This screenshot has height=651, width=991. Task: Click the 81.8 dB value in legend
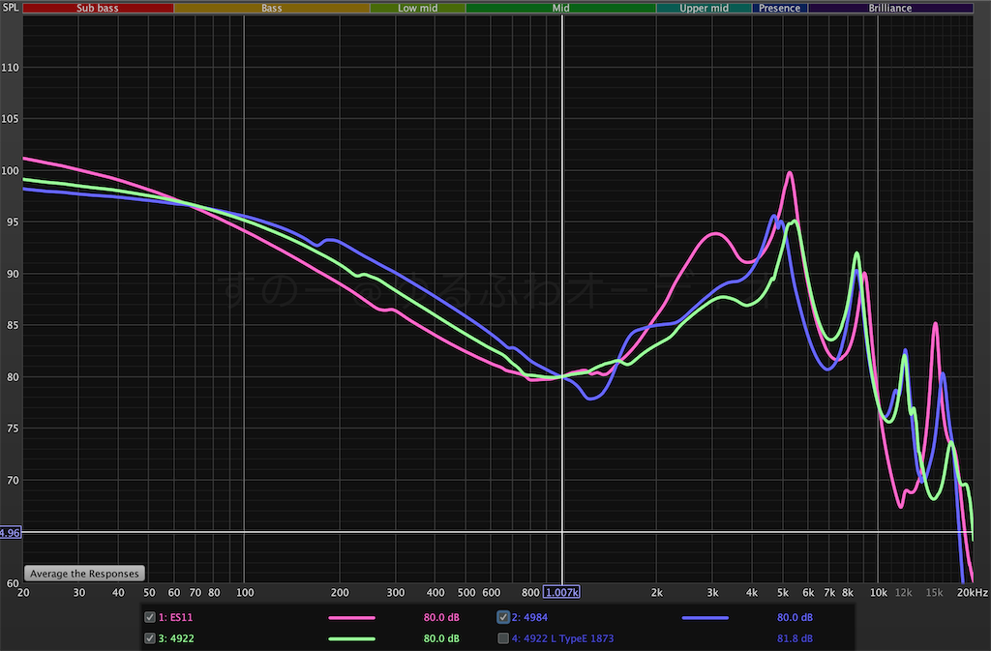coord(795,638)
